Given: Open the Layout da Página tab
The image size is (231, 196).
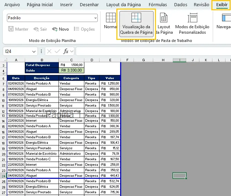Looking at the screenshot, I should pos(124,5).
